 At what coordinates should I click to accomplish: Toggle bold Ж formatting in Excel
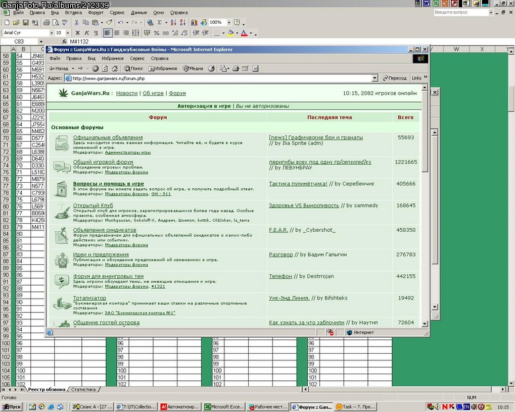tap(77, 33)
